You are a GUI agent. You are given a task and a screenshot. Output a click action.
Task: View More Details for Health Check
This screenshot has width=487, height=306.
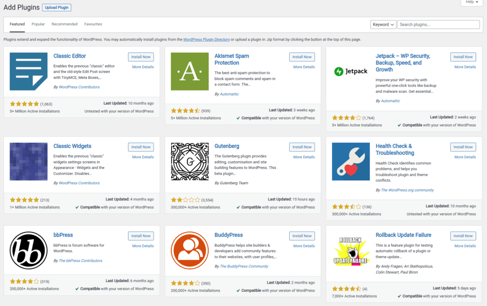coord(465,157)
